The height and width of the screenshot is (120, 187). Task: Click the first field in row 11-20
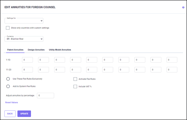point(27,70)
